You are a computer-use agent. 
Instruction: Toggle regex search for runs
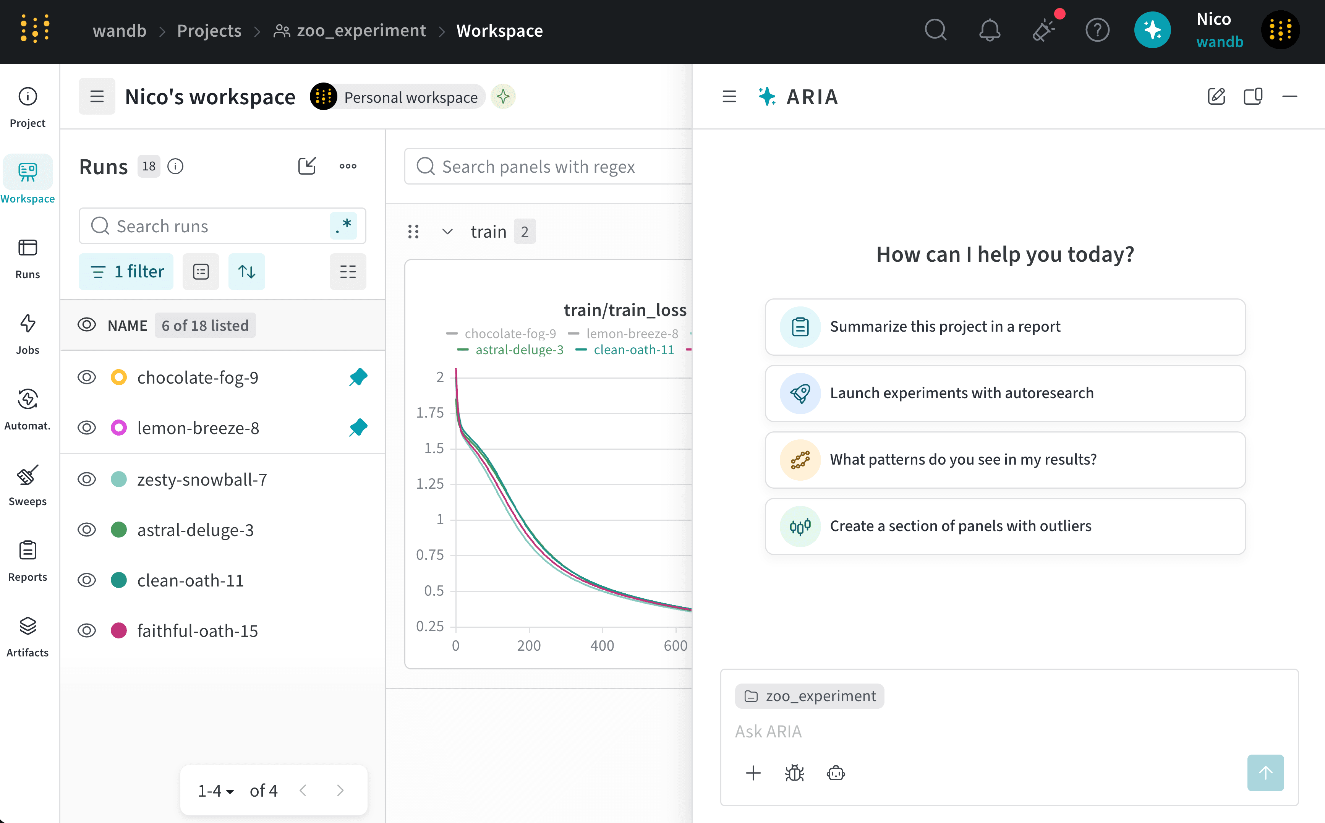coord(343,225)
